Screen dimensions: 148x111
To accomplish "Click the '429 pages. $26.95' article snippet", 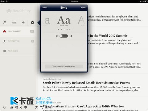I will (x=115, y=67).
